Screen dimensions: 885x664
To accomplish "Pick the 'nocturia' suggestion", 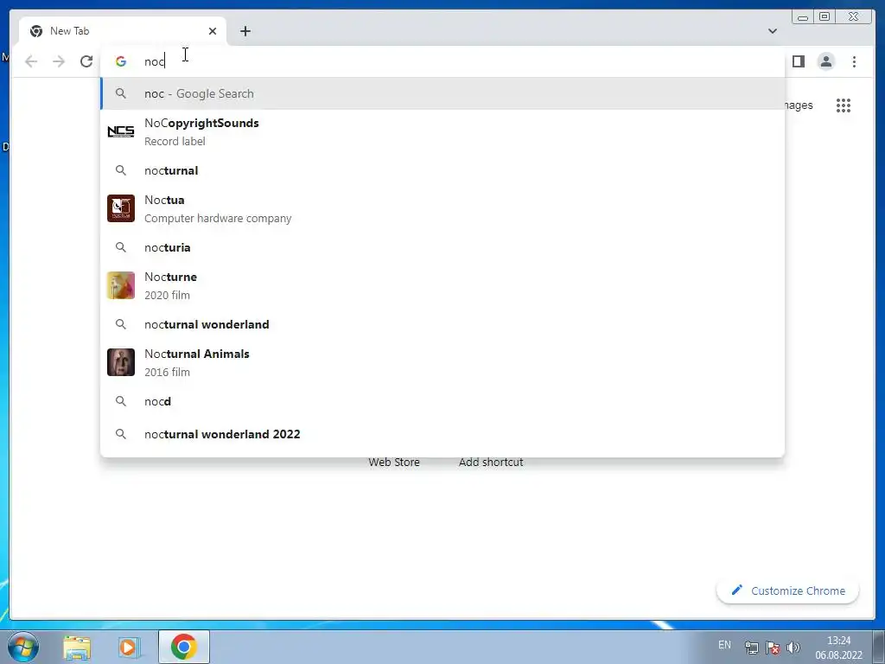I will tap(442, 247).
